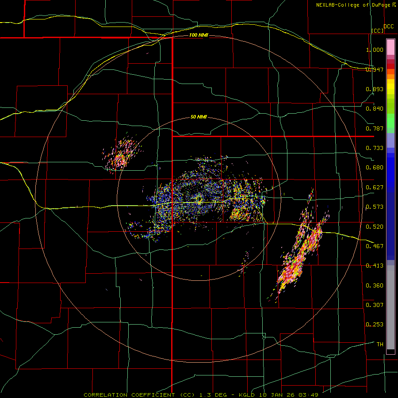This screenshot has width=398, height=398.
Task: Pick the gray swatch on the color bar
Action: click(x=390, y=307)
